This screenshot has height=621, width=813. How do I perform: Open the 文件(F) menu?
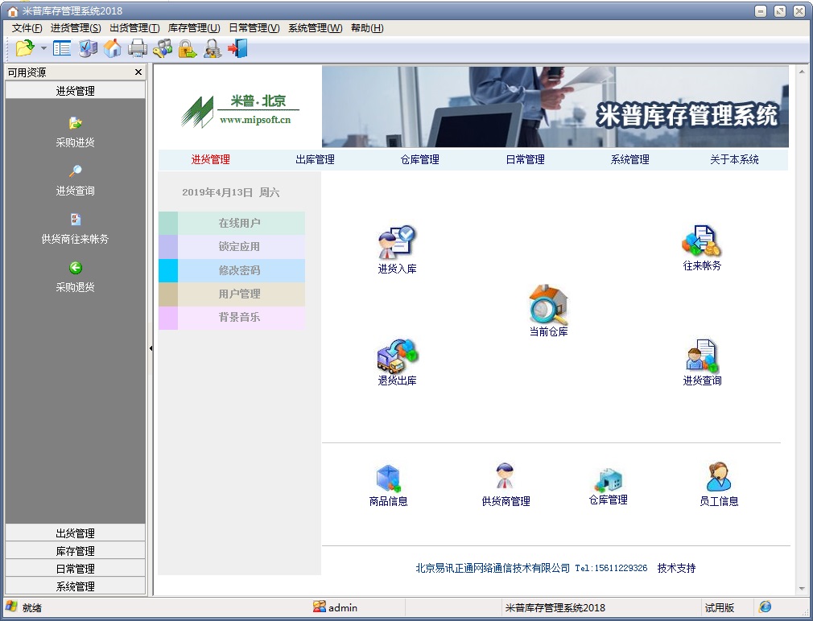pos(27,28)
